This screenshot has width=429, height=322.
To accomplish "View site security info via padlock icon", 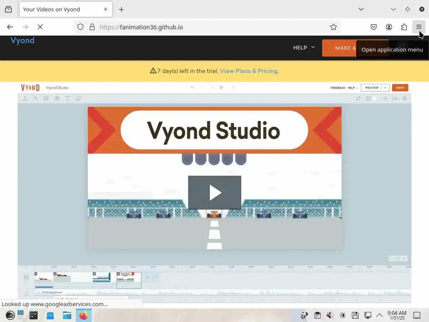I will click(x=92, y=27).
